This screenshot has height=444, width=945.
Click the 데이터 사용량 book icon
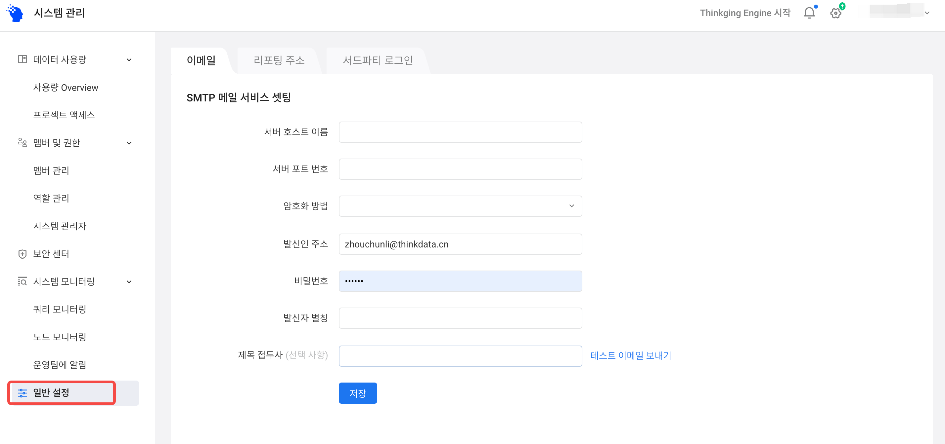click(x=22, y=59)
